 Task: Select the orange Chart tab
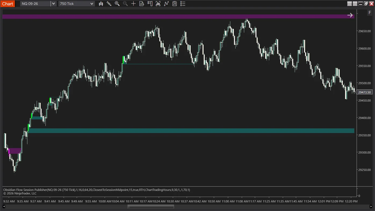(x=7, y=4)
